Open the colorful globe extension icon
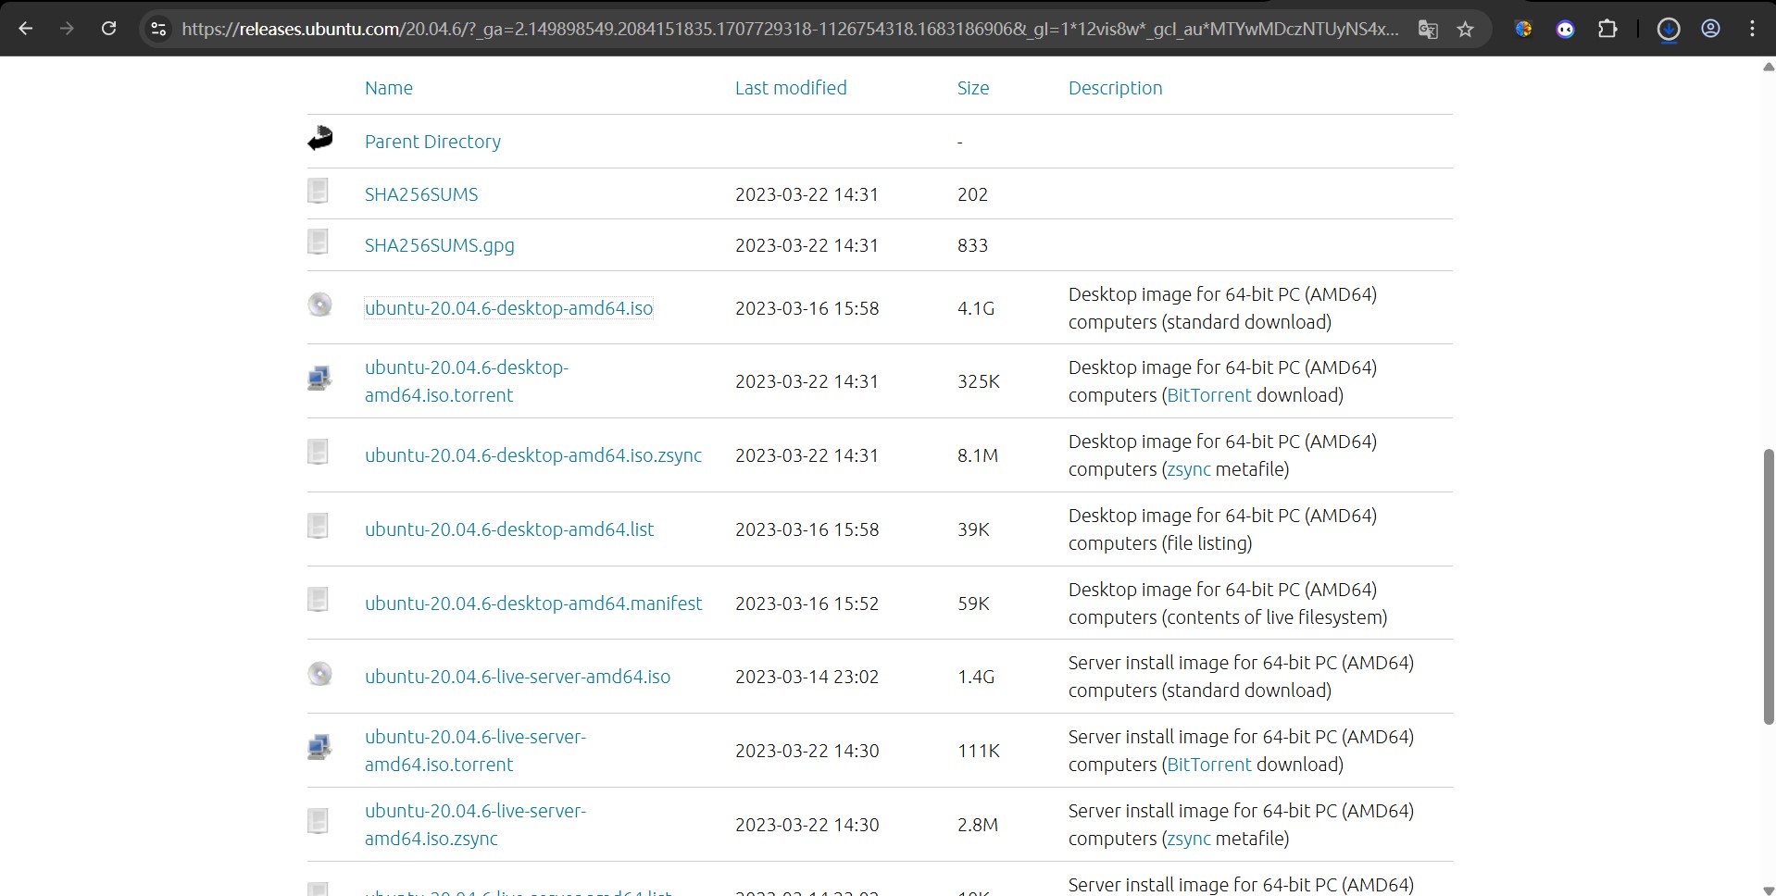Viewport: 1776px width, 896px height. click(x=1523, y=29)
